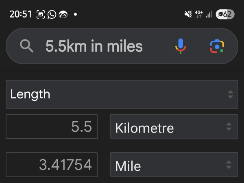
Task: Open Google Lens camera search
Action: pos(217,46)
